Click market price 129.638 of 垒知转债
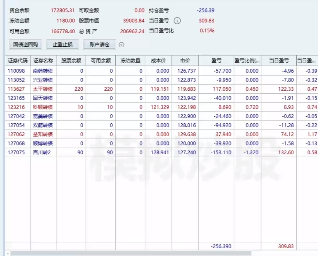Image resolution: width=318 pixels, height=256 pixels. point(186,134)
